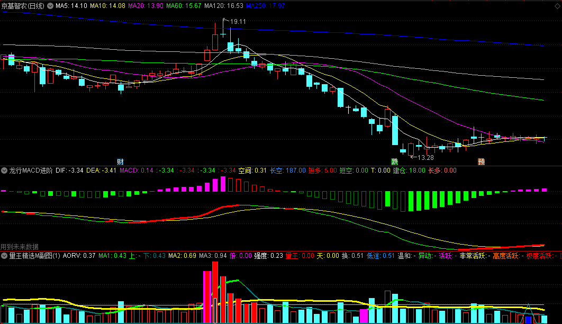This screenshot has width=562, height=324.
Task: Click the 建仓: 18.00 value
Action: (409, 170)
